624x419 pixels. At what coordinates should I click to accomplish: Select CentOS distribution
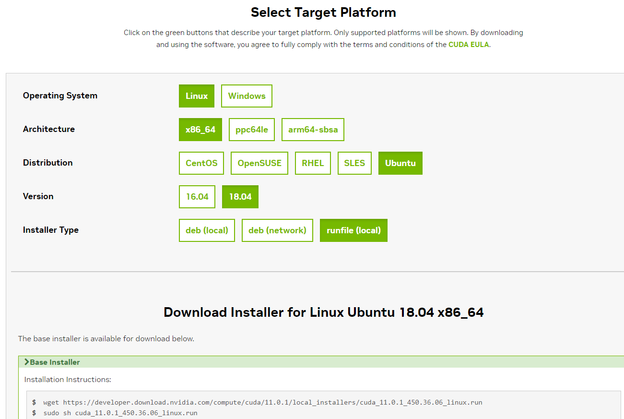(201, 163)
